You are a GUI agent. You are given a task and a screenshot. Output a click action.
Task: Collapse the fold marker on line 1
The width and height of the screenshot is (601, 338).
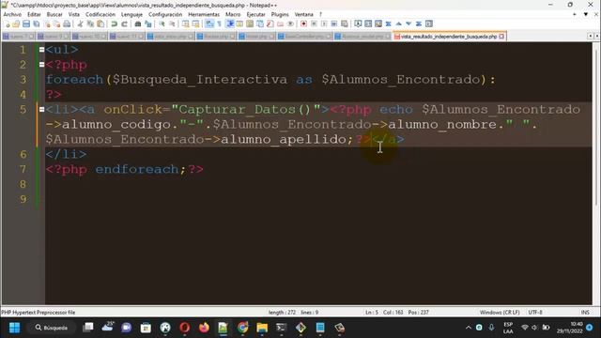41,50
